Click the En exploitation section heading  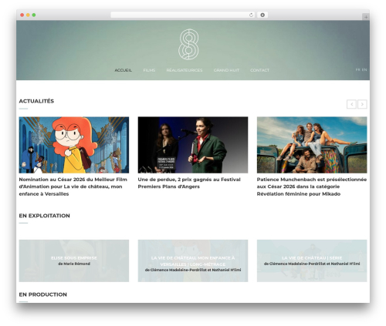click(44, 216)
